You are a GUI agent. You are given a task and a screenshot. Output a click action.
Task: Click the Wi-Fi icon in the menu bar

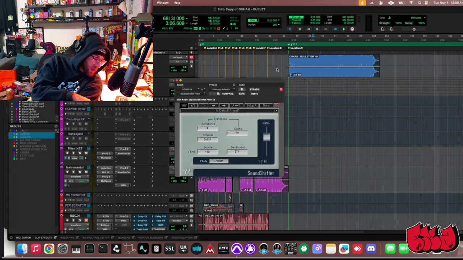coord(411,3)
